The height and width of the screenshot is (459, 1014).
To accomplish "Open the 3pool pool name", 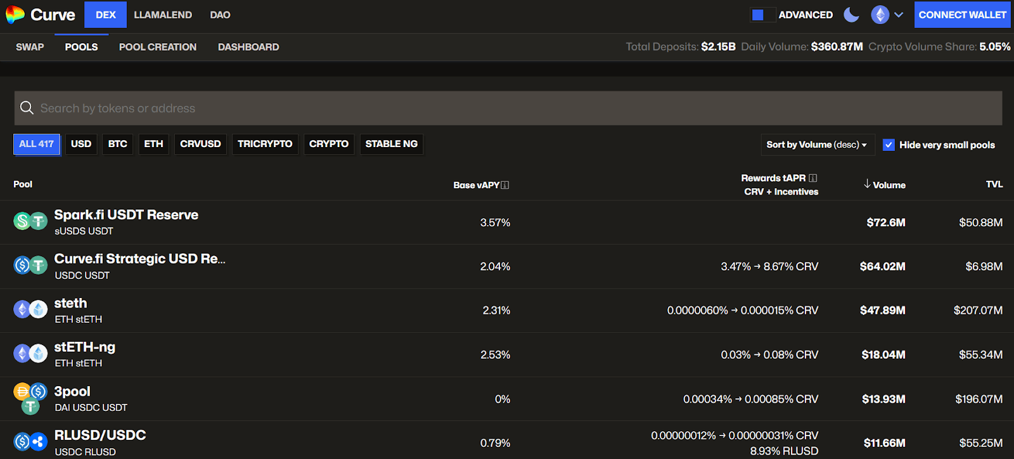I will pos(72,391).
